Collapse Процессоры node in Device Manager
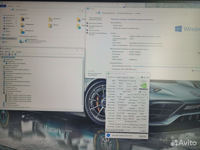Screen dimensions: 200x150 point(2,93)
